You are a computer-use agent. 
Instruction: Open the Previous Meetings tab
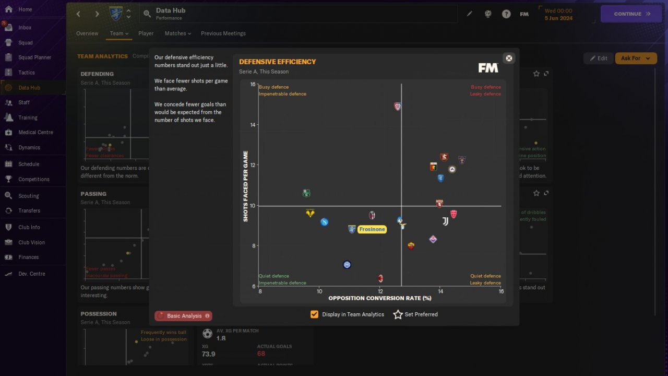pos(223,33)
